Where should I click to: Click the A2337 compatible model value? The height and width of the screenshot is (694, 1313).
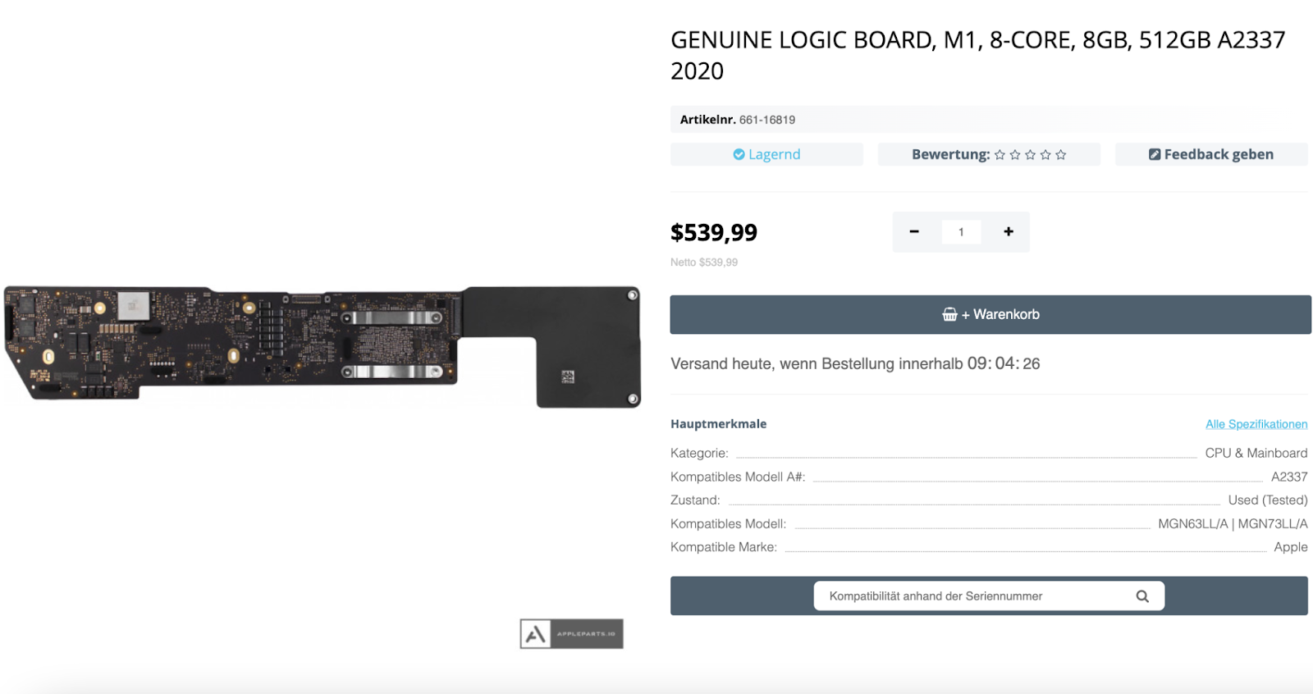pos(1288,477)
